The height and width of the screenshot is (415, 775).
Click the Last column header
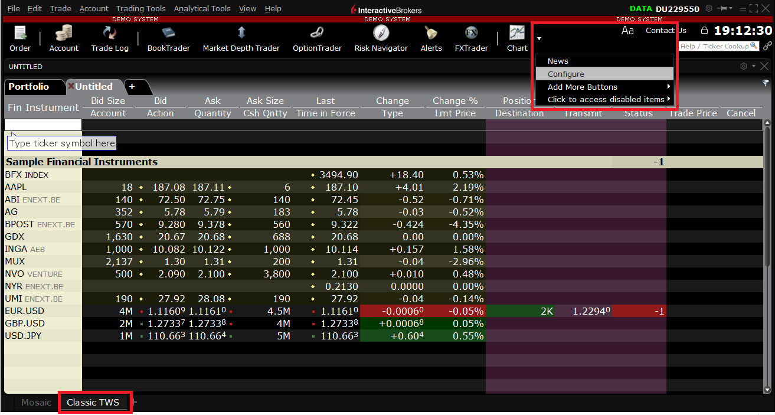click(325, 101)
